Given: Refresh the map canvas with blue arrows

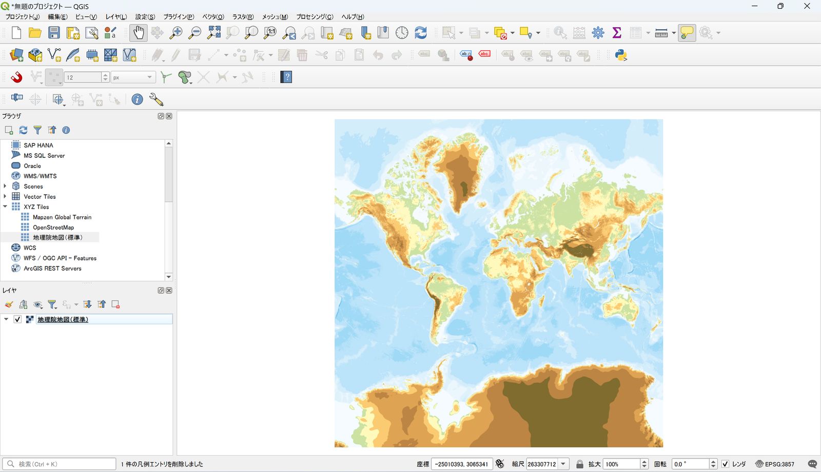Looking at the screenshot, I should pos(421,33).
